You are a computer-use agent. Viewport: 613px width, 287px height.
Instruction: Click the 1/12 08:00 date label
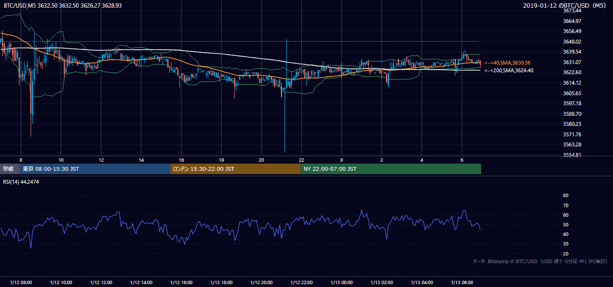pyautogui.click(x=21, y=282)
